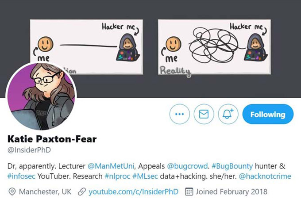Click the location pin icon
The image size is (301, 199).
point(12,192)
